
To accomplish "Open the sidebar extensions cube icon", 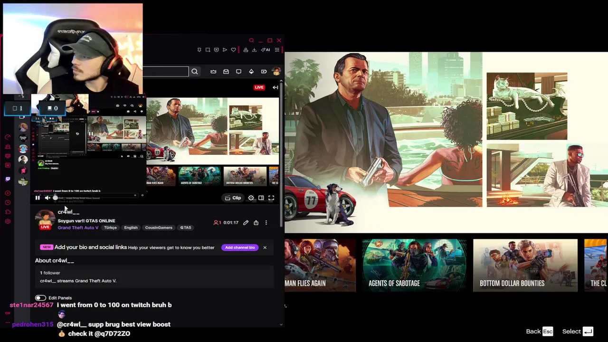I will point(8,212).
